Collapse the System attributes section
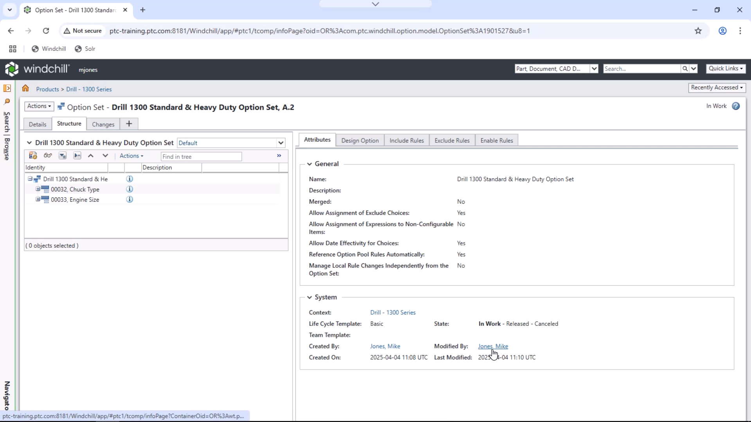This screenshot has width=751, height=422. point(309,297)
